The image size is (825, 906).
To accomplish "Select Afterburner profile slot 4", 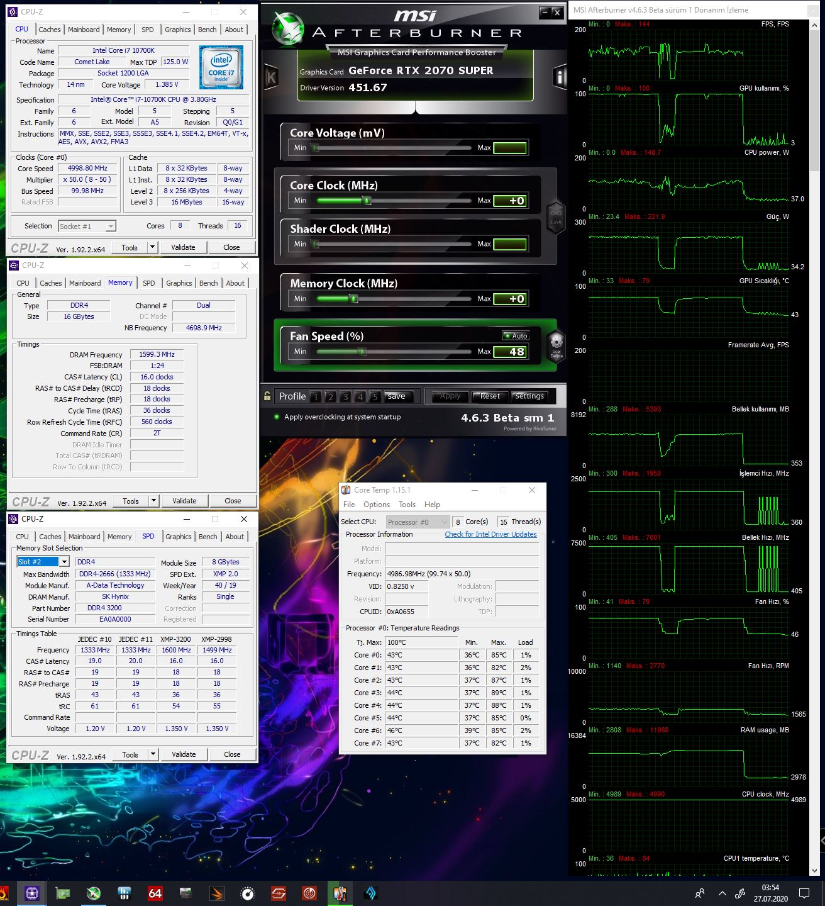I will click(x=360, y=397).
